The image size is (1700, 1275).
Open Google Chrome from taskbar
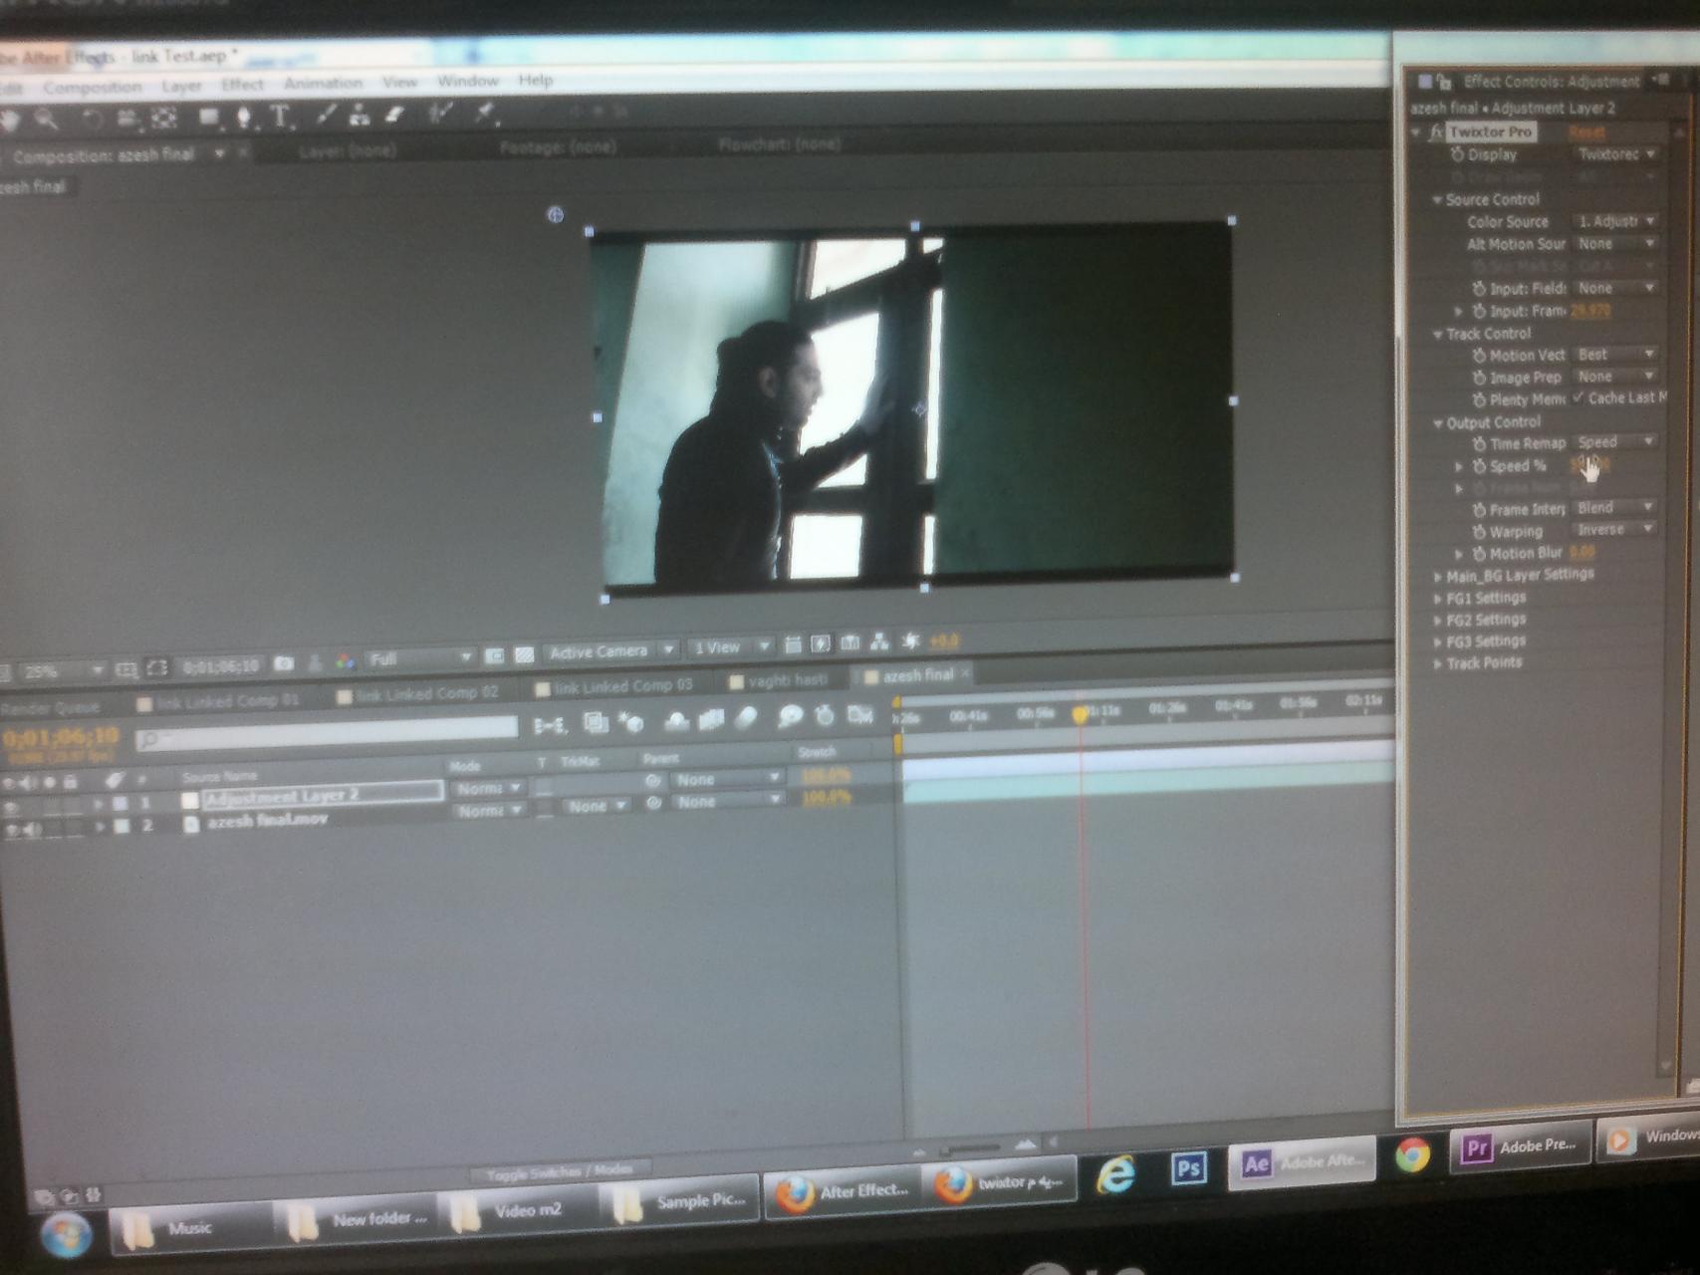(x=1411, y=1155)
